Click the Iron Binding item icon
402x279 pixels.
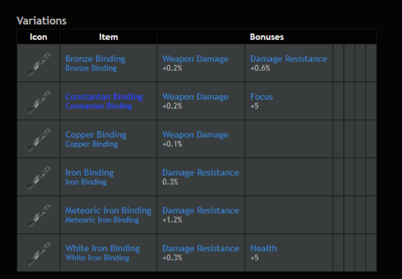[38, 178]
